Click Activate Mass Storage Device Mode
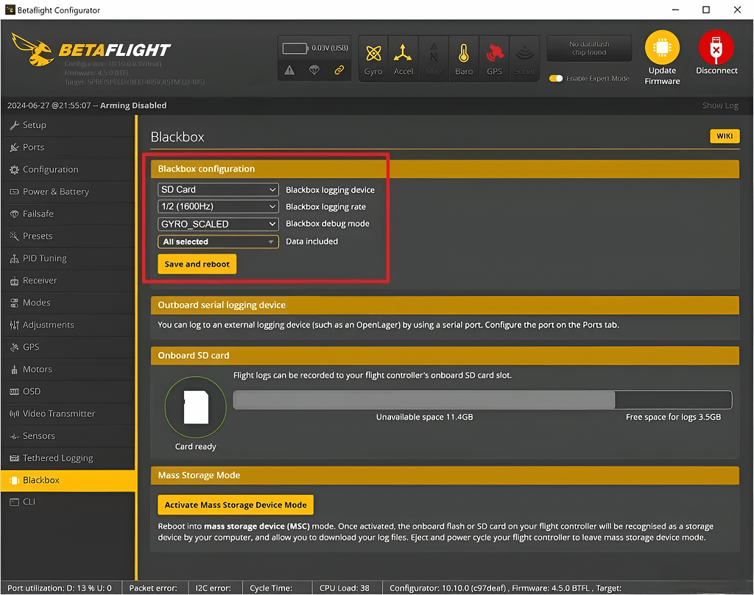 (236, 504)
